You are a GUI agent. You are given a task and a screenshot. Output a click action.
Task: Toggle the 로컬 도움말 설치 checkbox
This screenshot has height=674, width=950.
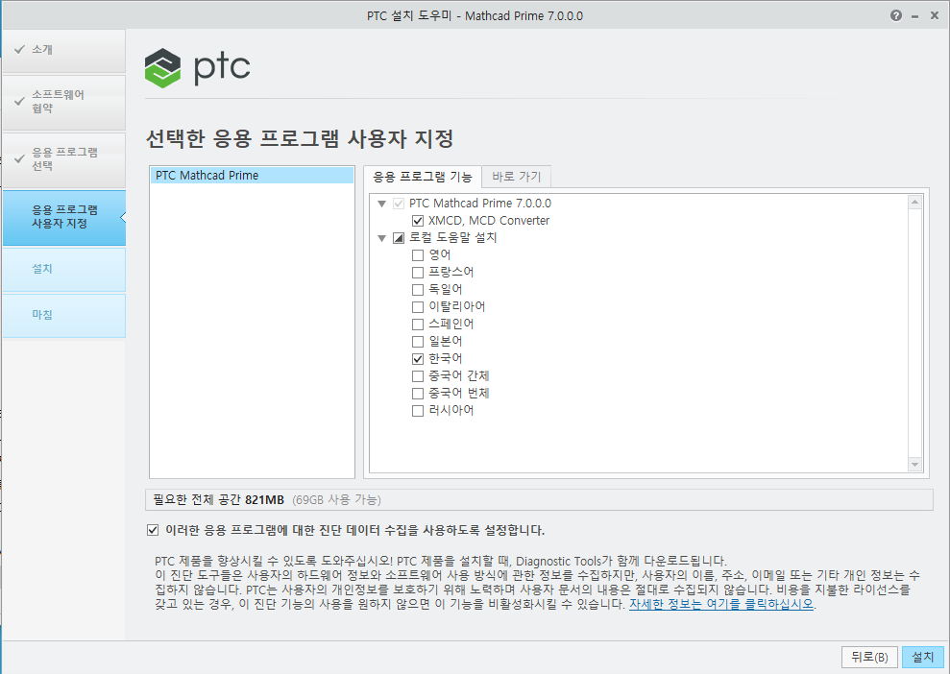point(398,238)
